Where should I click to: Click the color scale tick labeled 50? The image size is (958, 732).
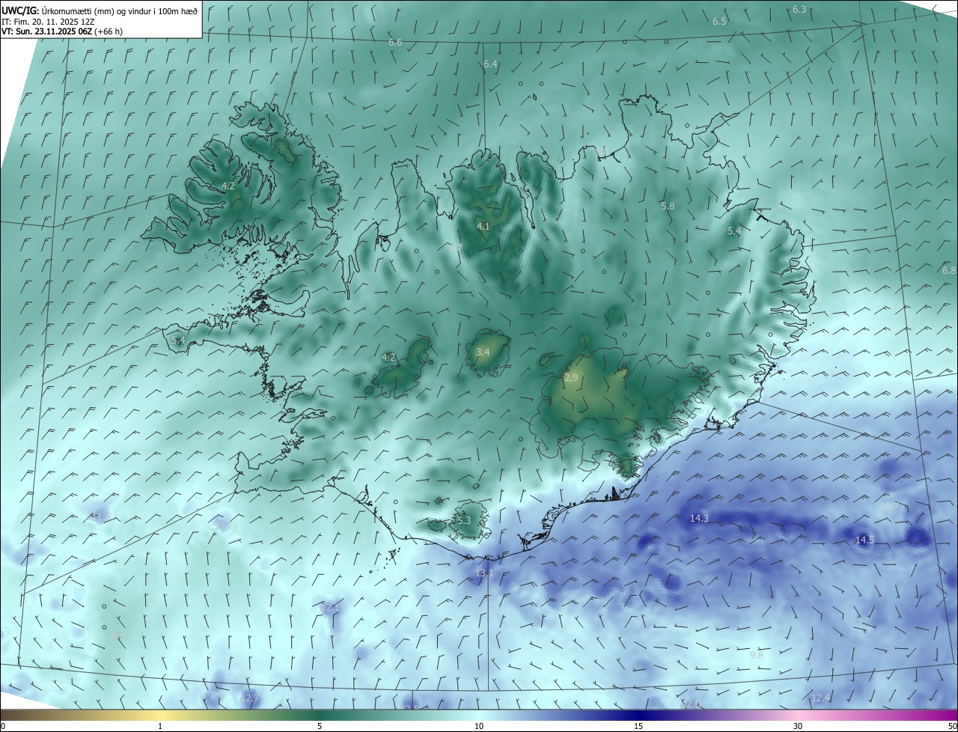pos(952,726)
